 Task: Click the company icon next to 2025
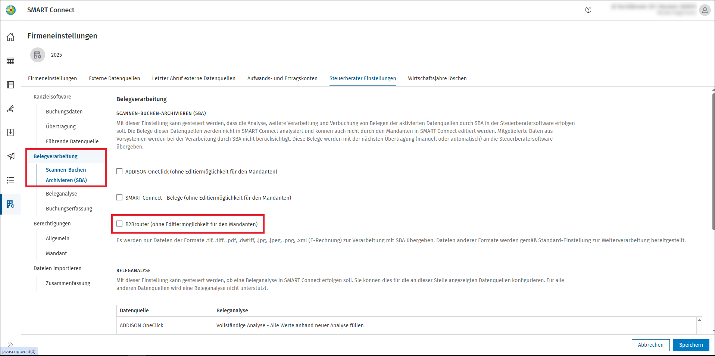pyautogui.click(x=38, y=55)
